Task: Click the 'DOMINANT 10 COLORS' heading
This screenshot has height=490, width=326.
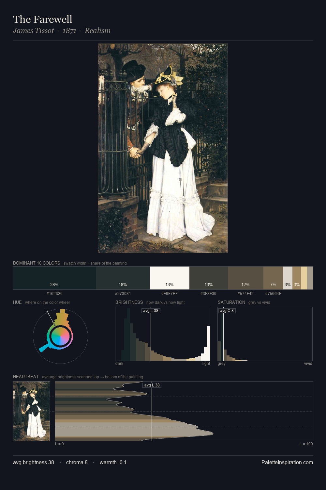Action: 37,263
